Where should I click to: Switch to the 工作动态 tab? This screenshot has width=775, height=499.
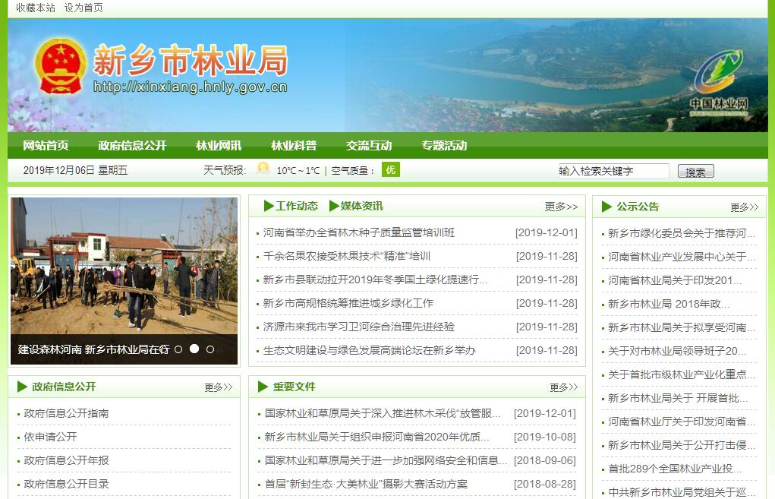point(296,206)
